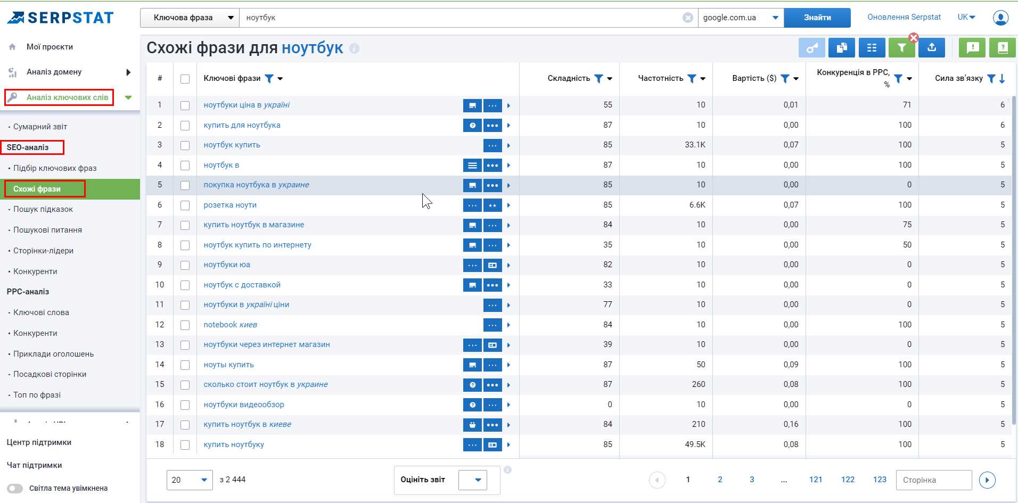Select checkbox for покупка ноутбука в украине
Screen dimensions: 1018x503
185,185
